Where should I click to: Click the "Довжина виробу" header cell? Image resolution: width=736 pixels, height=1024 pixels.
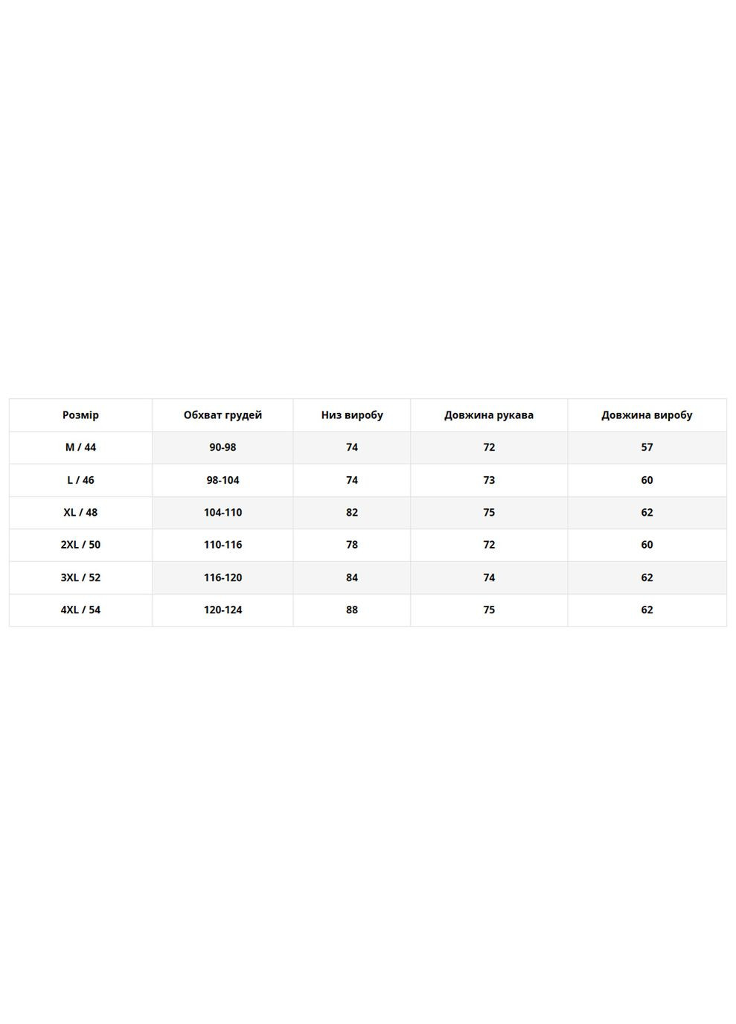tap(647, 415)
